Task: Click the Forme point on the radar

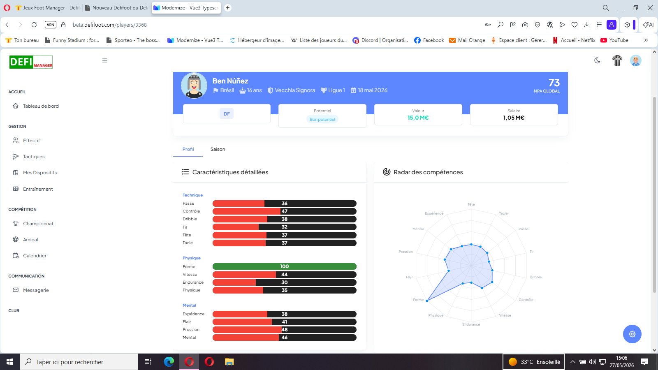Action: [x=427, y=301]
